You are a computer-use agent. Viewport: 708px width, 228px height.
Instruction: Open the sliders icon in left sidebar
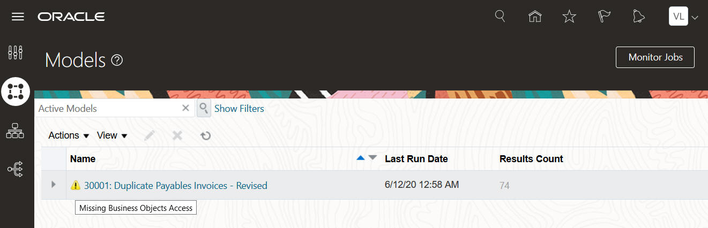15,52
